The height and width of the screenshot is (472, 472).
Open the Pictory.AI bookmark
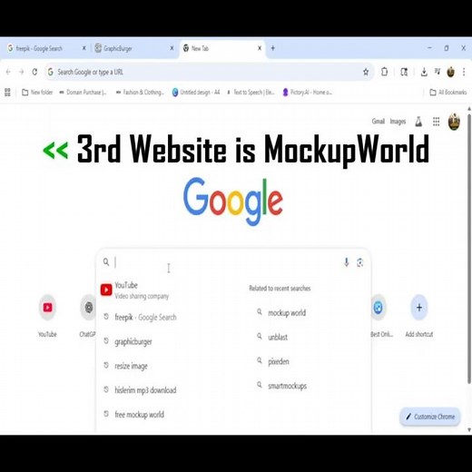(308, 93)
